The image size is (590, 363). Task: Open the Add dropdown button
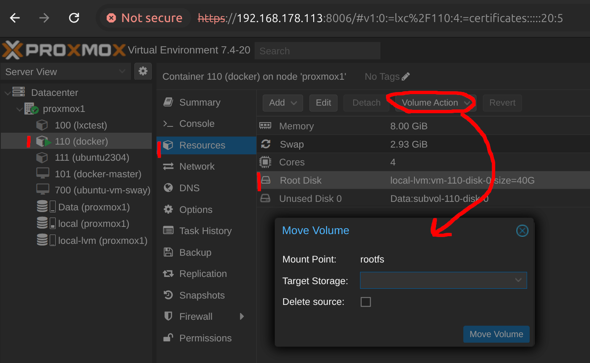[283, 103]
